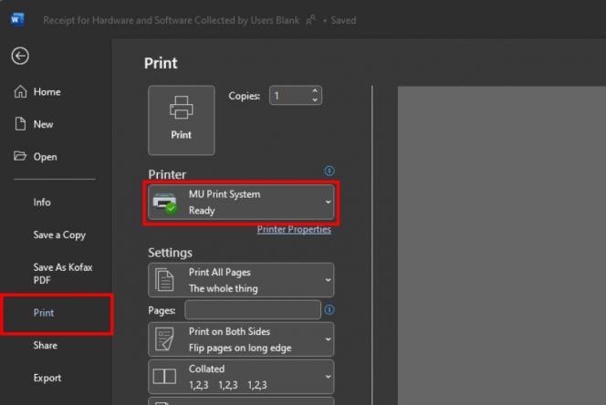The image size is (606, 405).
Task: Open the Info page
Action: coord(42,202)
